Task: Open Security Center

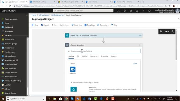Action: [x=9, y=93]
